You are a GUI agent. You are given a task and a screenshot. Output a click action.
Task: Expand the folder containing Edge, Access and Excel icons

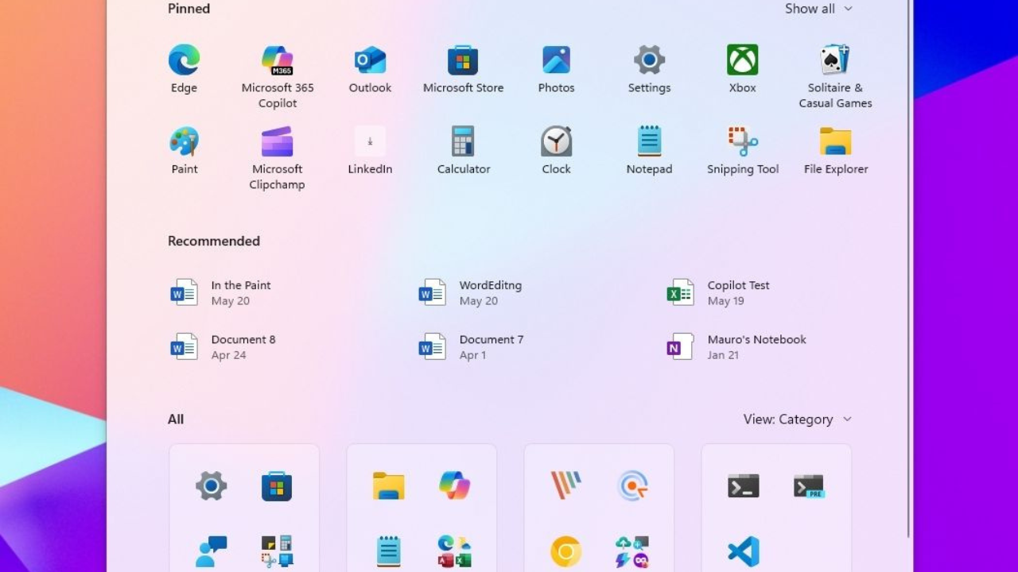[x=455, y=551]
